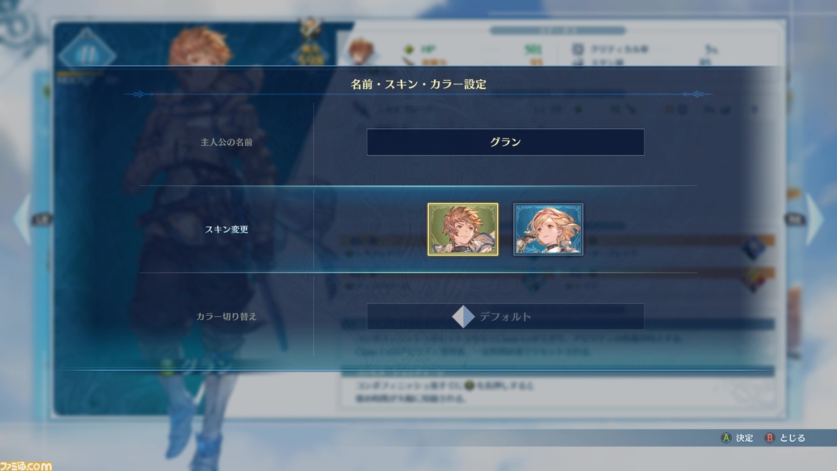Click the red B close button icon

tap(770, 438)
